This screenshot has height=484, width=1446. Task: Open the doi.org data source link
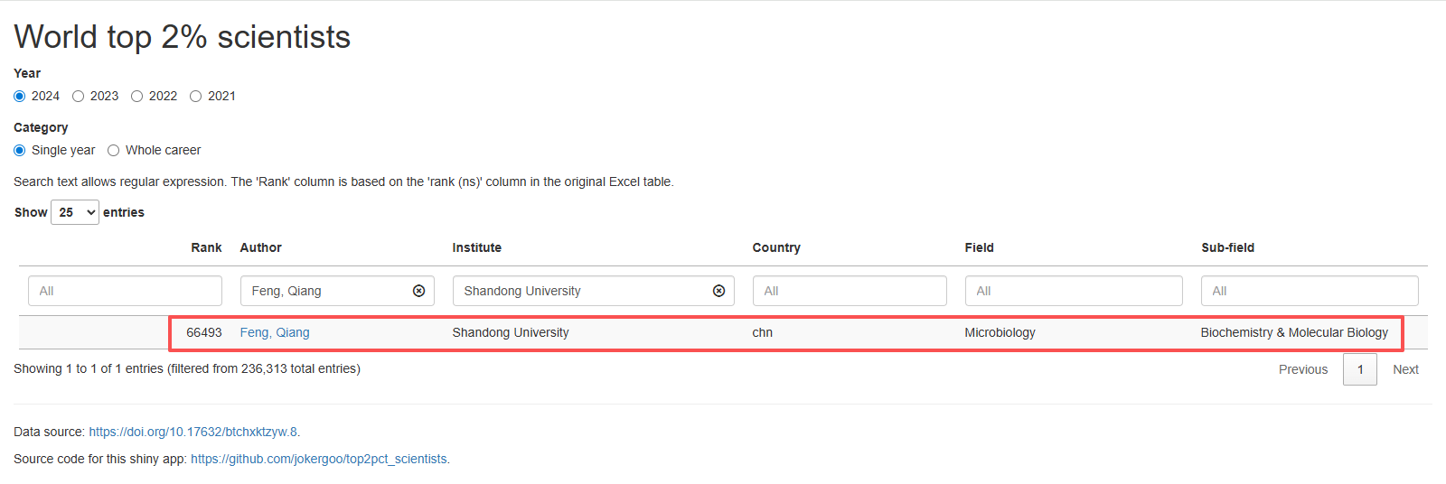[x=193, y=432]
